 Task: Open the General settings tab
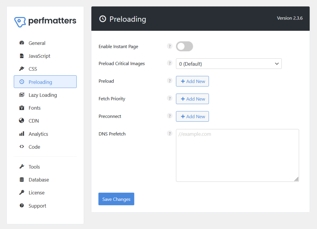tap(45, 43)
